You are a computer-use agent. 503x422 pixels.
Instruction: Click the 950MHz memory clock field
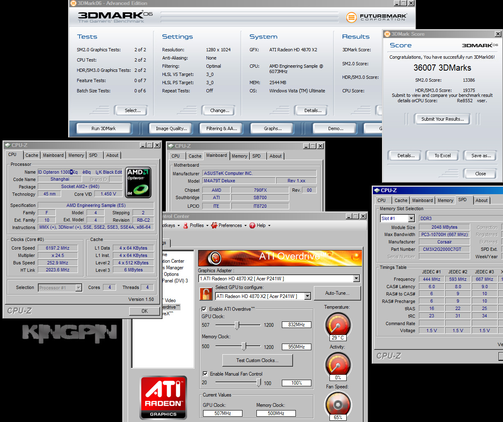point(296,347)
